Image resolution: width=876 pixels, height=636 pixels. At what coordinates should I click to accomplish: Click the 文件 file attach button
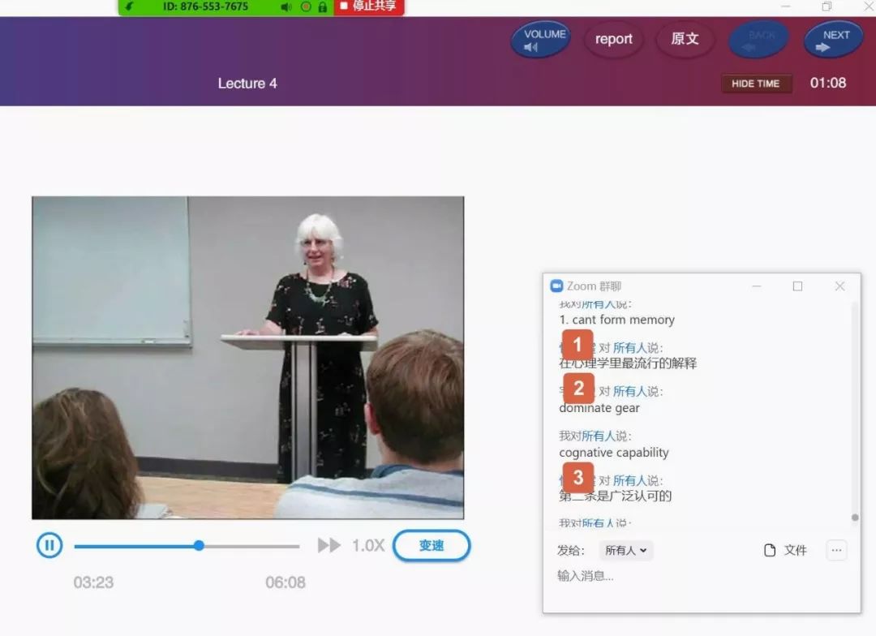(785, 551)
